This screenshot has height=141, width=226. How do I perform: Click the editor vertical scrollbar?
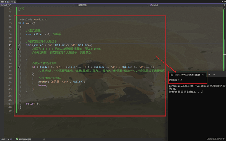[x=225, y=39]
